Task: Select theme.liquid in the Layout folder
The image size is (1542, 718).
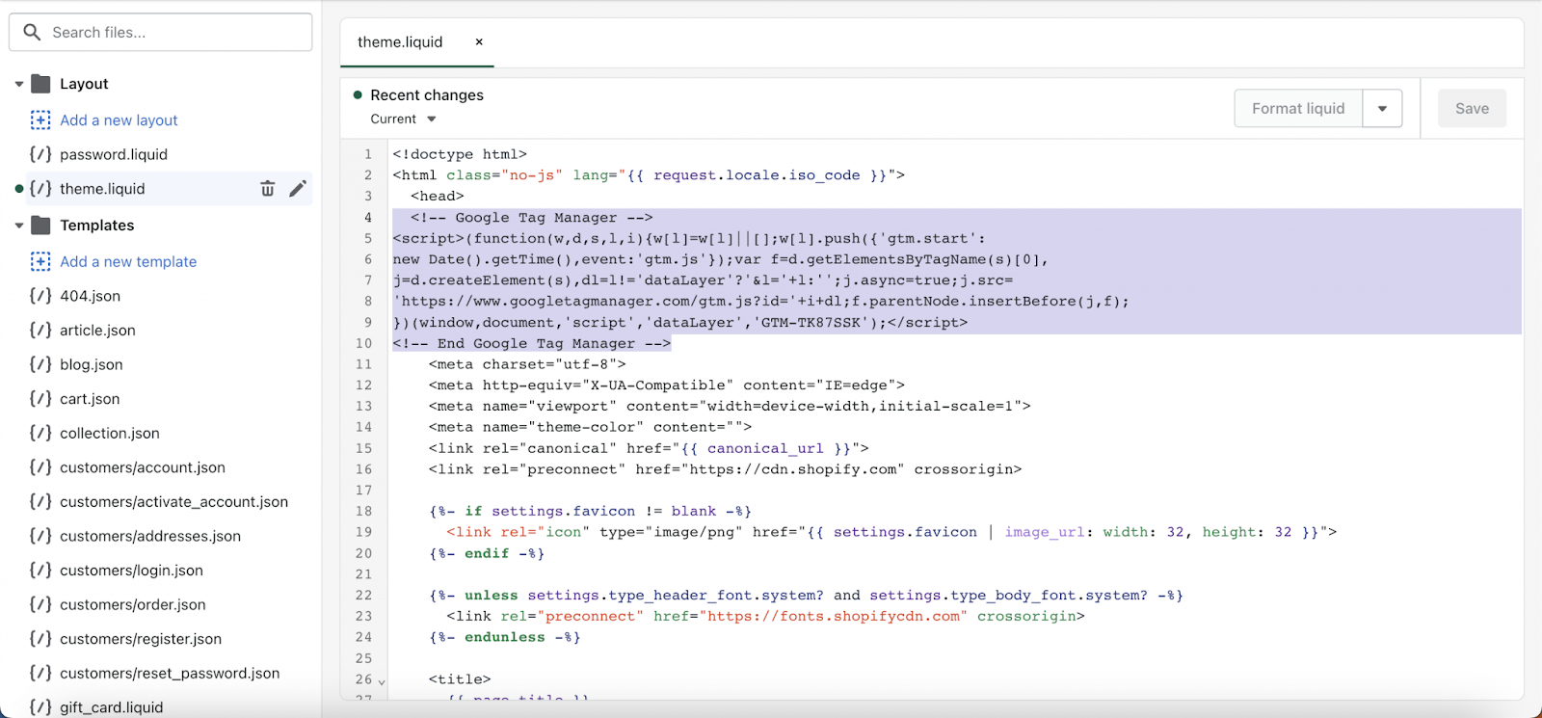Action: (x=102, y=189)
